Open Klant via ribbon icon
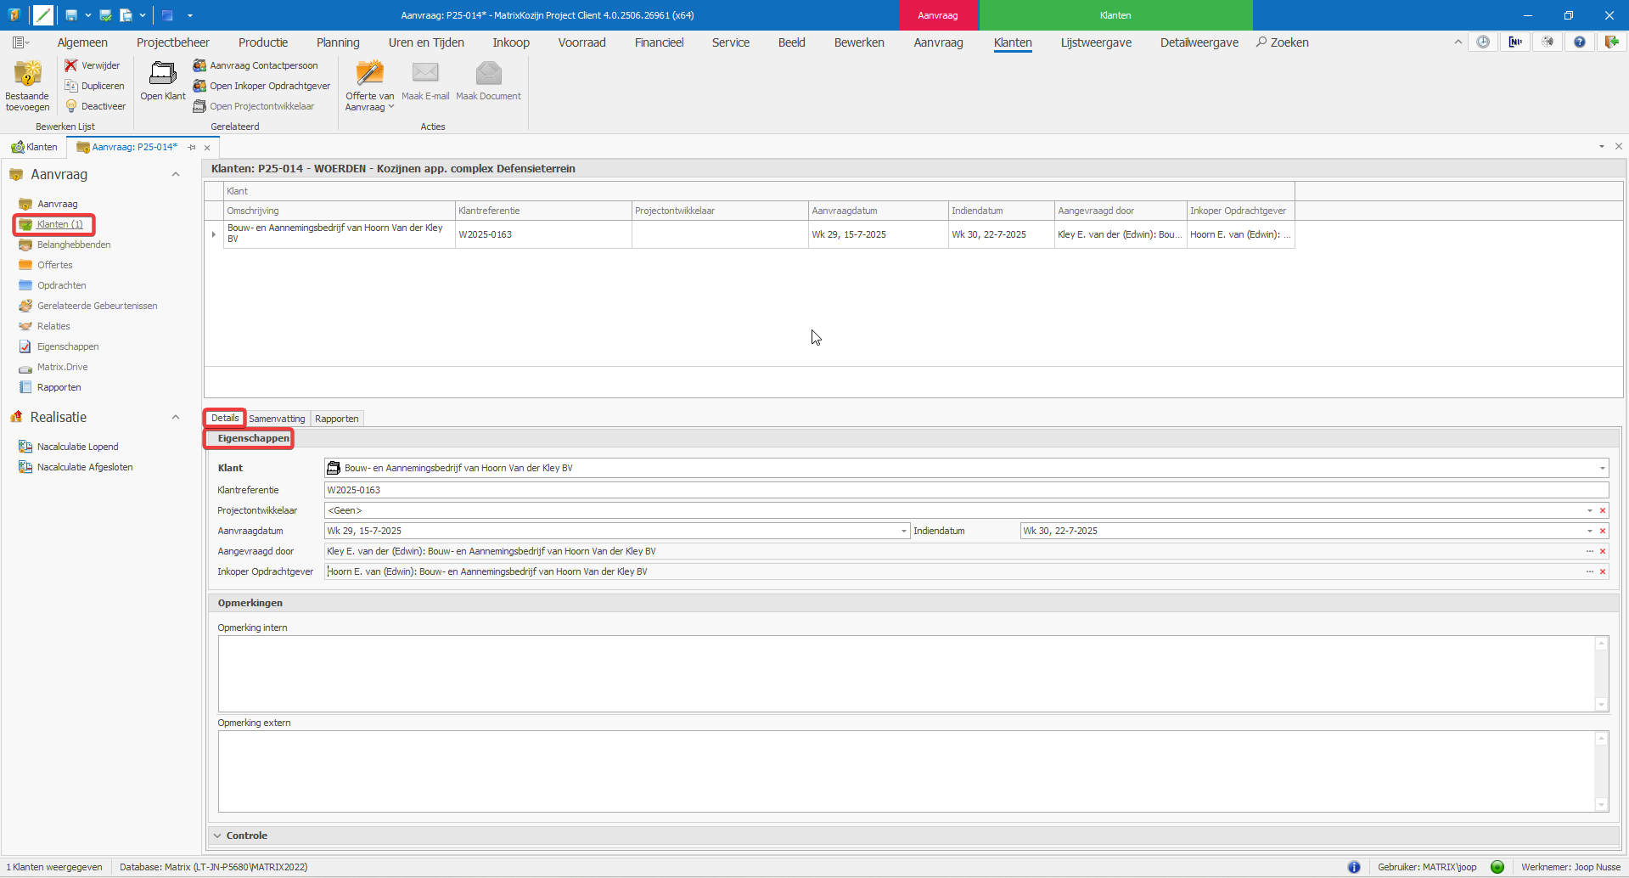The image size is (1629, 878). [x=163, y=74]
